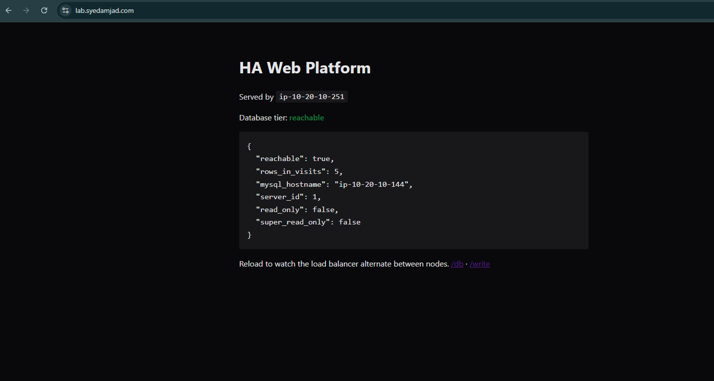Open the site information icon in the address bar

click(x=65, y=10)
